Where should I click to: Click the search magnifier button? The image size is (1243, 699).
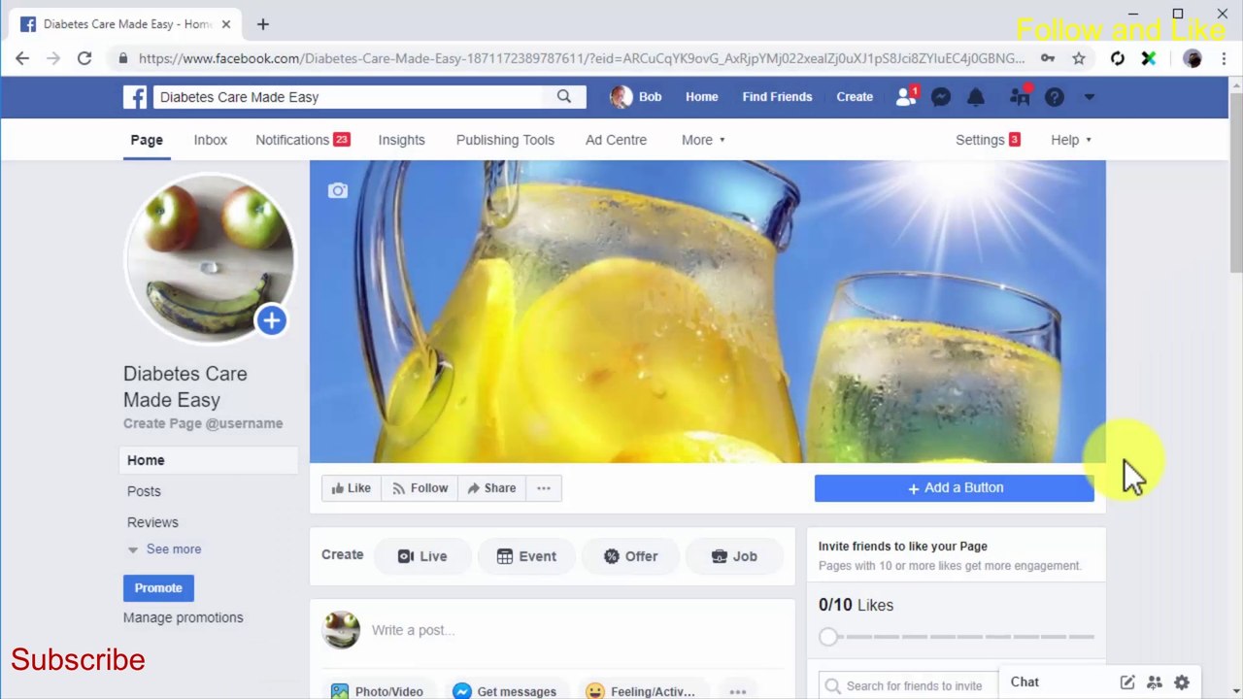point(564,96)
